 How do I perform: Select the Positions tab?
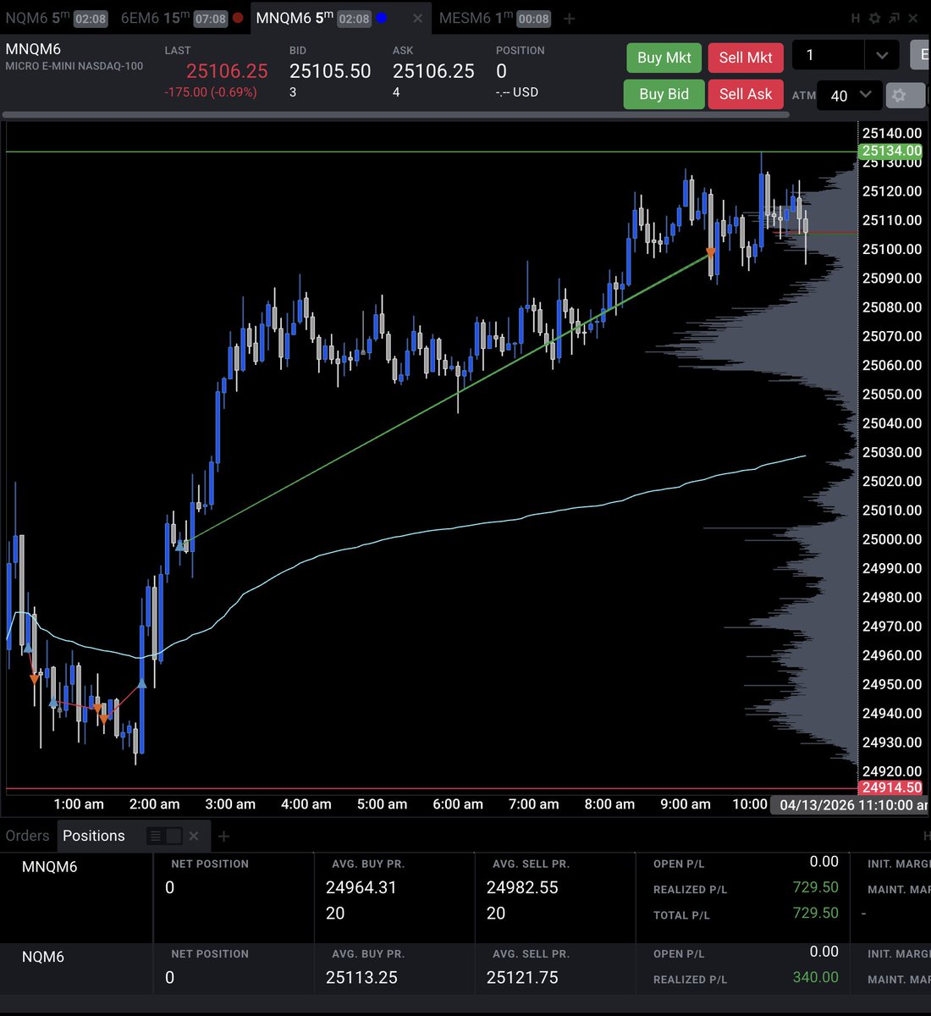tap(94, 836)
